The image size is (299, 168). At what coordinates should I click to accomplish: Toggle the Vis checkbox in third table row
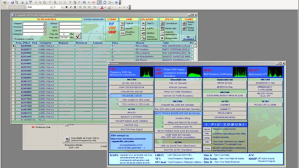pyautogui.click(x=192, y=53)
